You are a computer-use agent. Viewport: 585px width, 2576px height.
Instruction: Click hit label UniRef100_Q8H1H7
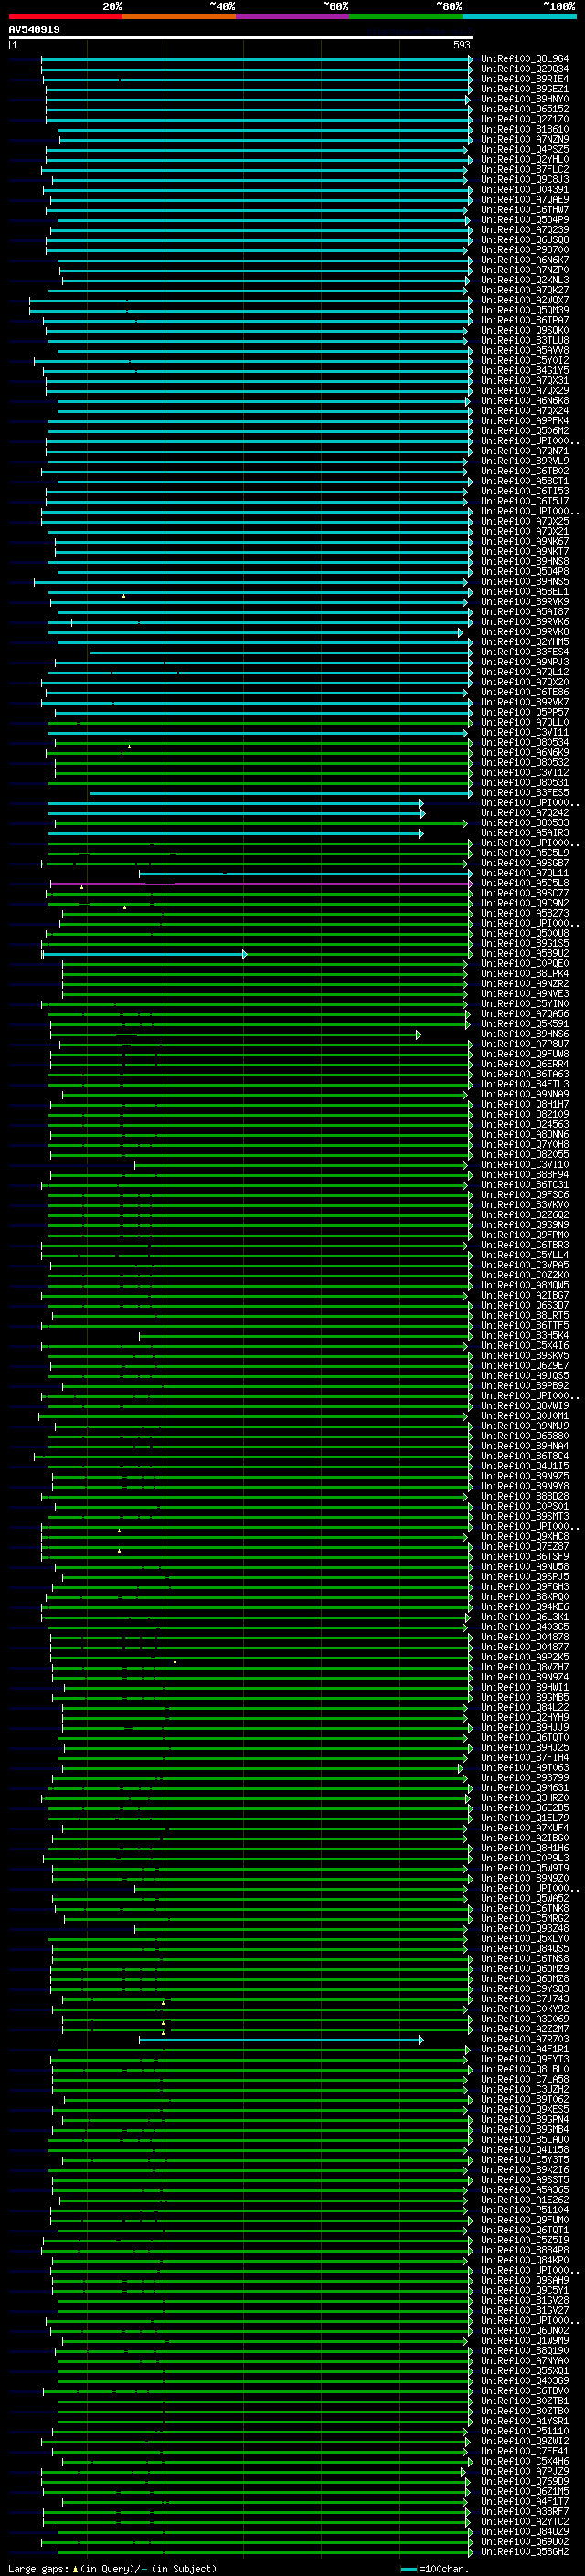(x=525, y=1105)
